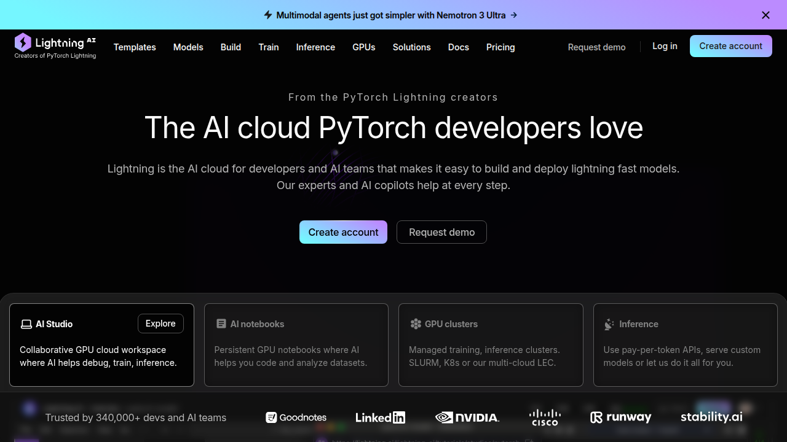Open the Models menu item
This screenshot has width=787, height=442.
pos(188,47)
